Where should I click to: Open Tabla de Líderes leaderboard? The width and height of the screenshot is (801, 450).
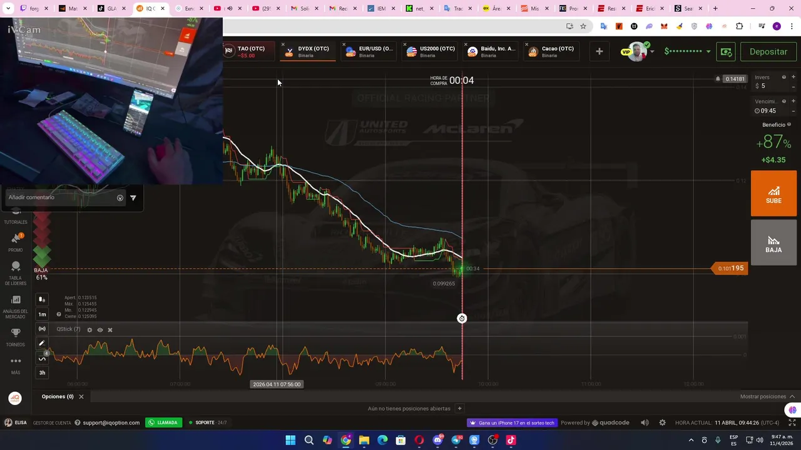16,273
